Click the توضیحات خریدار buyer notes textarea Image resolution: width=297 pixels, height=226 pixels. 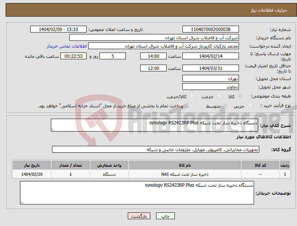(137, 193)
